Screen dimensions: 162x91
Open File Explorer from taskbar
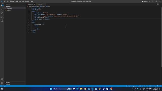click(81, 89)
